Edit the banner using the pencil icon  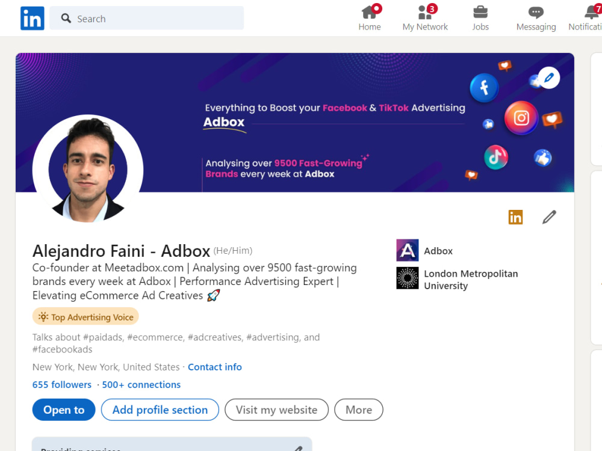(548, 78)
